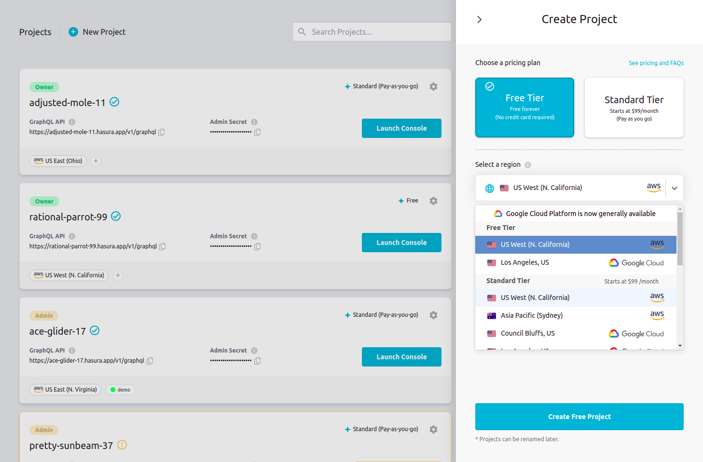Collapse the Create Project panel with the chevron

coord(479,19)
